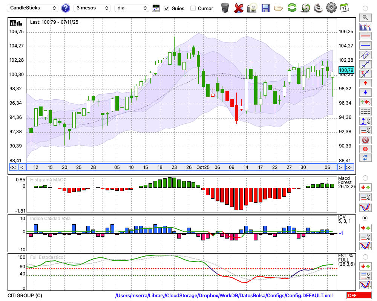Click the red down arrow marker tool
Viewport: 377px width, 301px height.
[x=365, y=83]
